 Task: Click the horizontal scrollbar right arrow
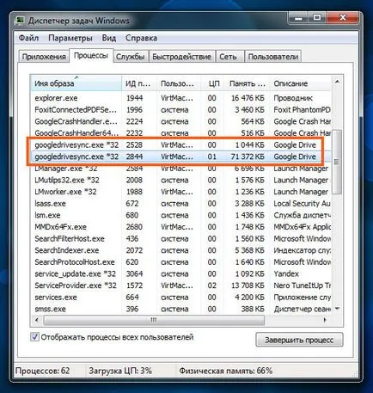click(325, 320)
